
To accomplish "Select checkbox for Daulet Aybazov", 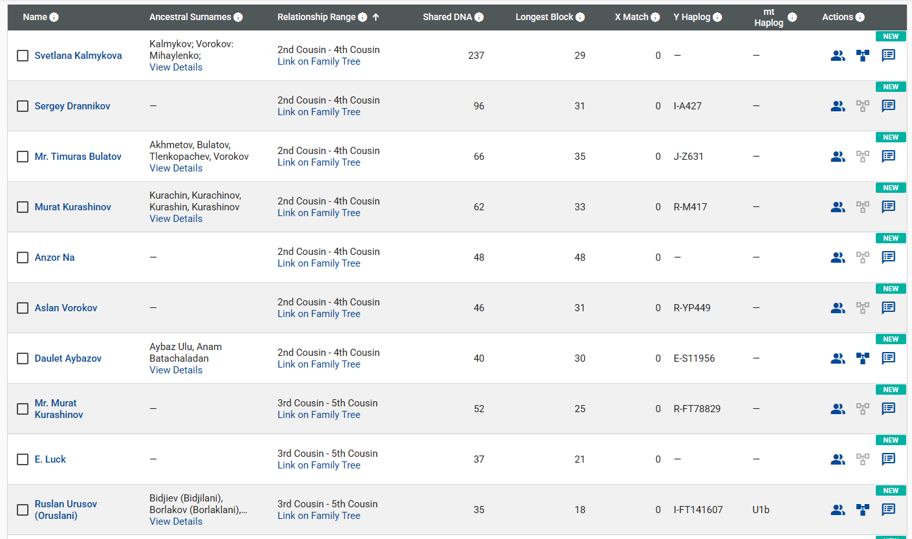I will coord(23,358).
